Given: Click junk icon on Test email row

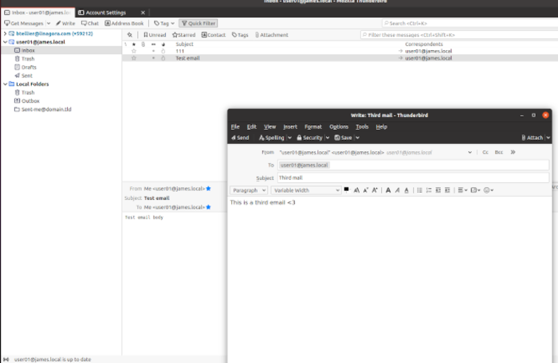Looking at the screenshot, I should pos(163,58).
